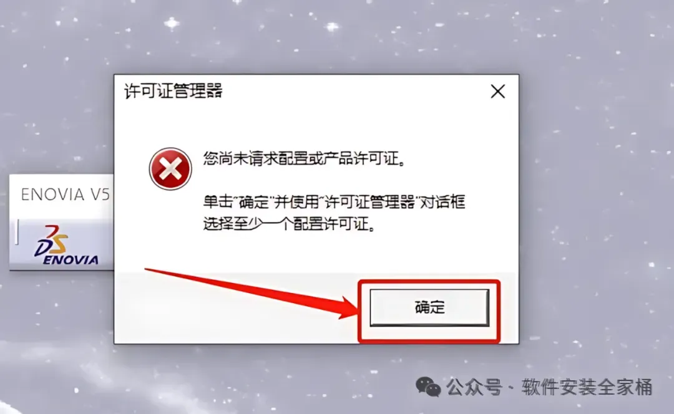
Task: Click the ENOVIA V5 splash title text
Action: [x=66, y=195]
